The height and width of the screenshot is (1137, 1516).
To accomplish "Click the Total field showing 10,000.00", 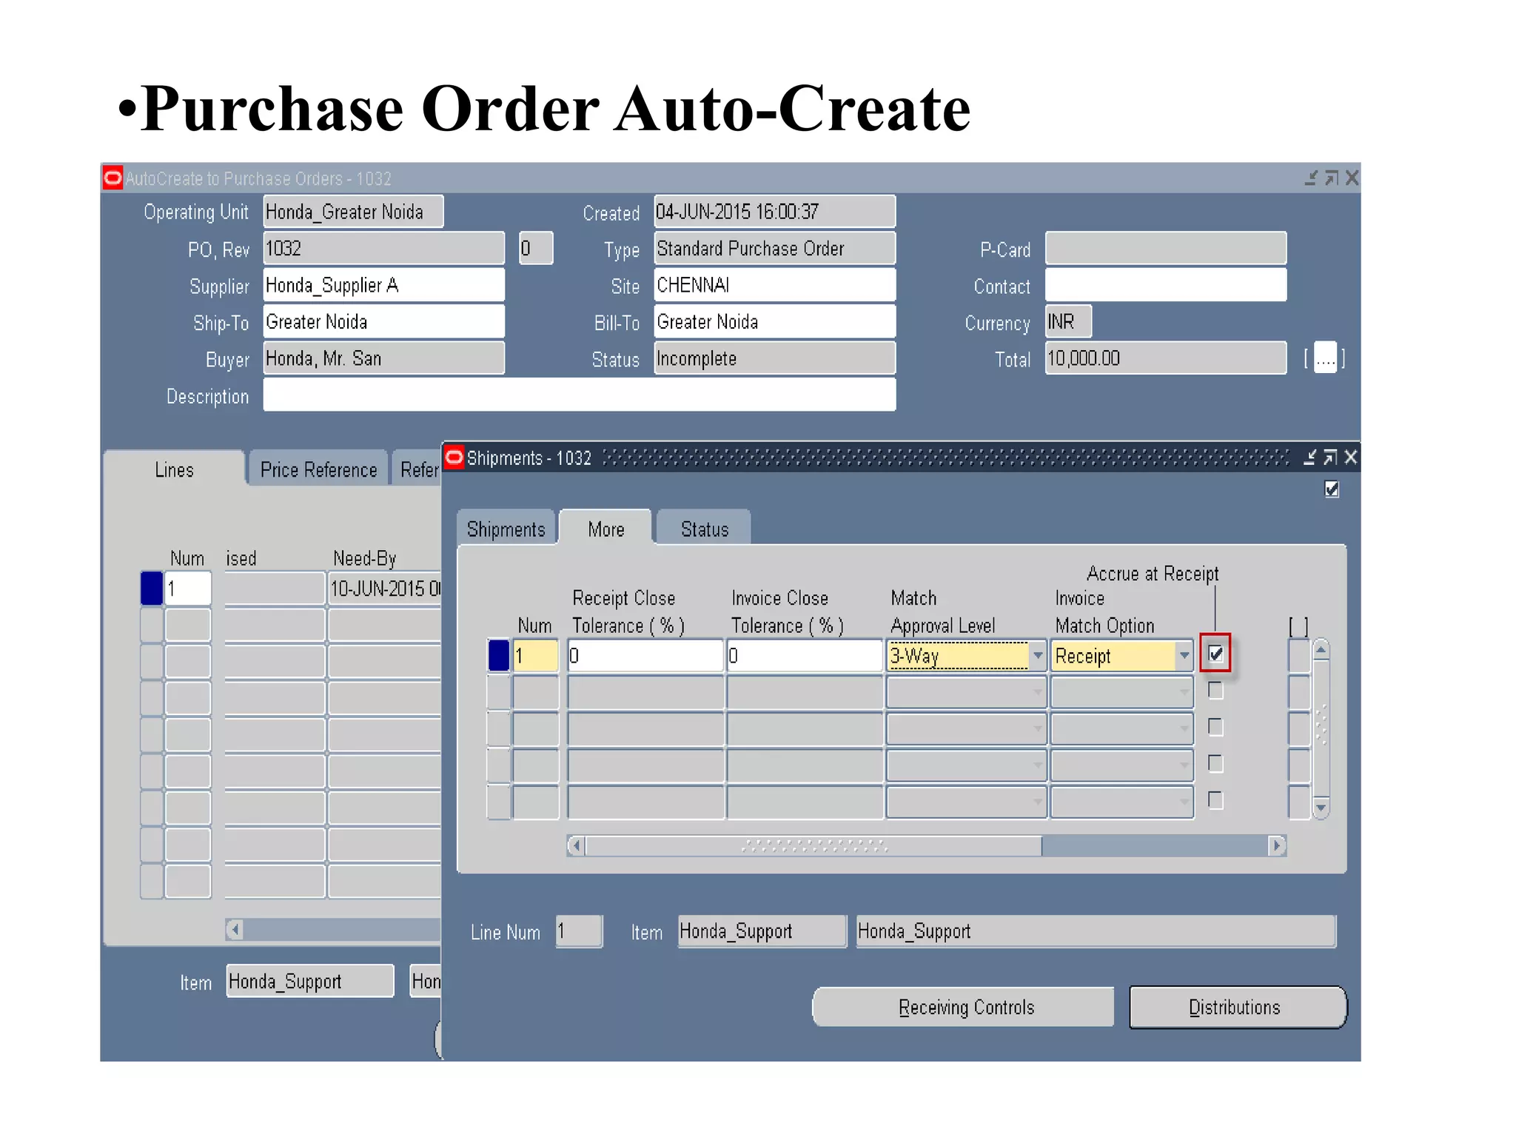I will [1166, 358].
